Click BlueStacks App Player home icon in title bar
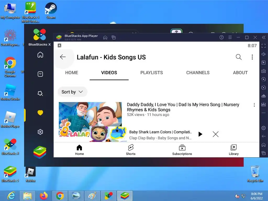The width and height of the screenshot is (268, 201). pos(105,37)
